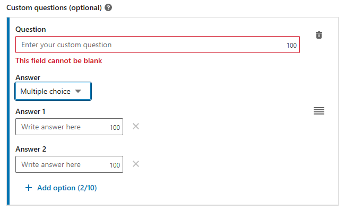The width and height of the screenshot is (345, 211).
Task: Click the Custom questions (optional) heading
Action: point(54,8)
